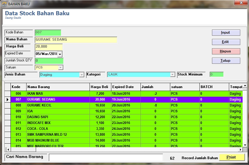Click the 1,100 price cell
This screenshot has height=165, width=249.
click(100, 123)
